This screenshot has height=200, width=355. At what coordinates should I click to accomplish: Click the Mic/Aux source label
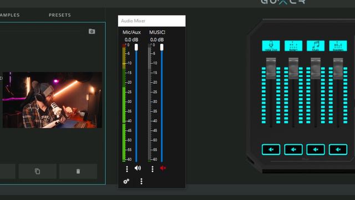click(131, 32)
